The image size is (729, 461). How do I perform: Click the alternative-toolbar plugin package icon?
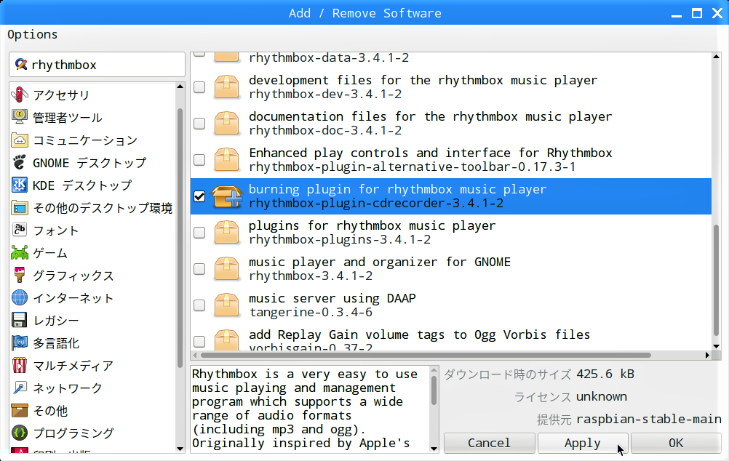(226, 159)
